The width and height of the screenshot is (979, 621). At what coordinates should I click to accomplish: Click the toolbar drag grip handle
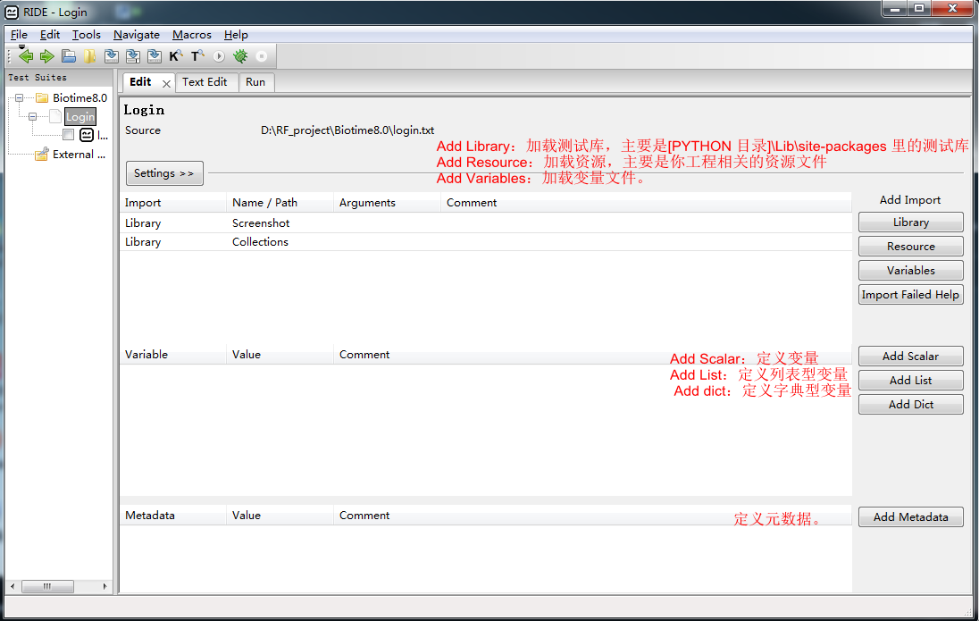tap(9, 56)
